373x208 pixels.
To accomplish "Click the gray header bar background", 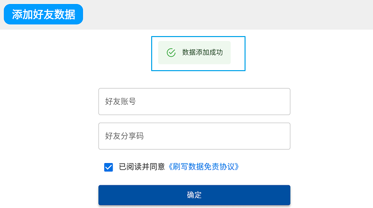I will tap(226, 15).
